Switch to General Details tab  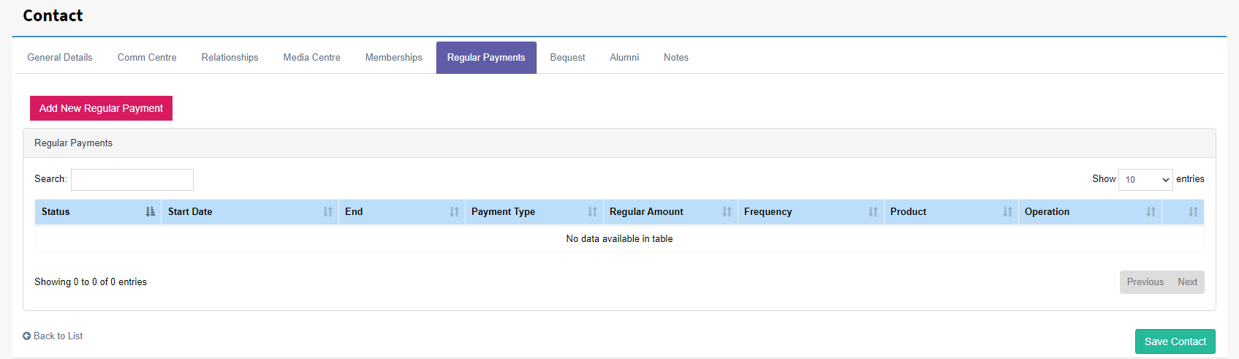[60, 58]
